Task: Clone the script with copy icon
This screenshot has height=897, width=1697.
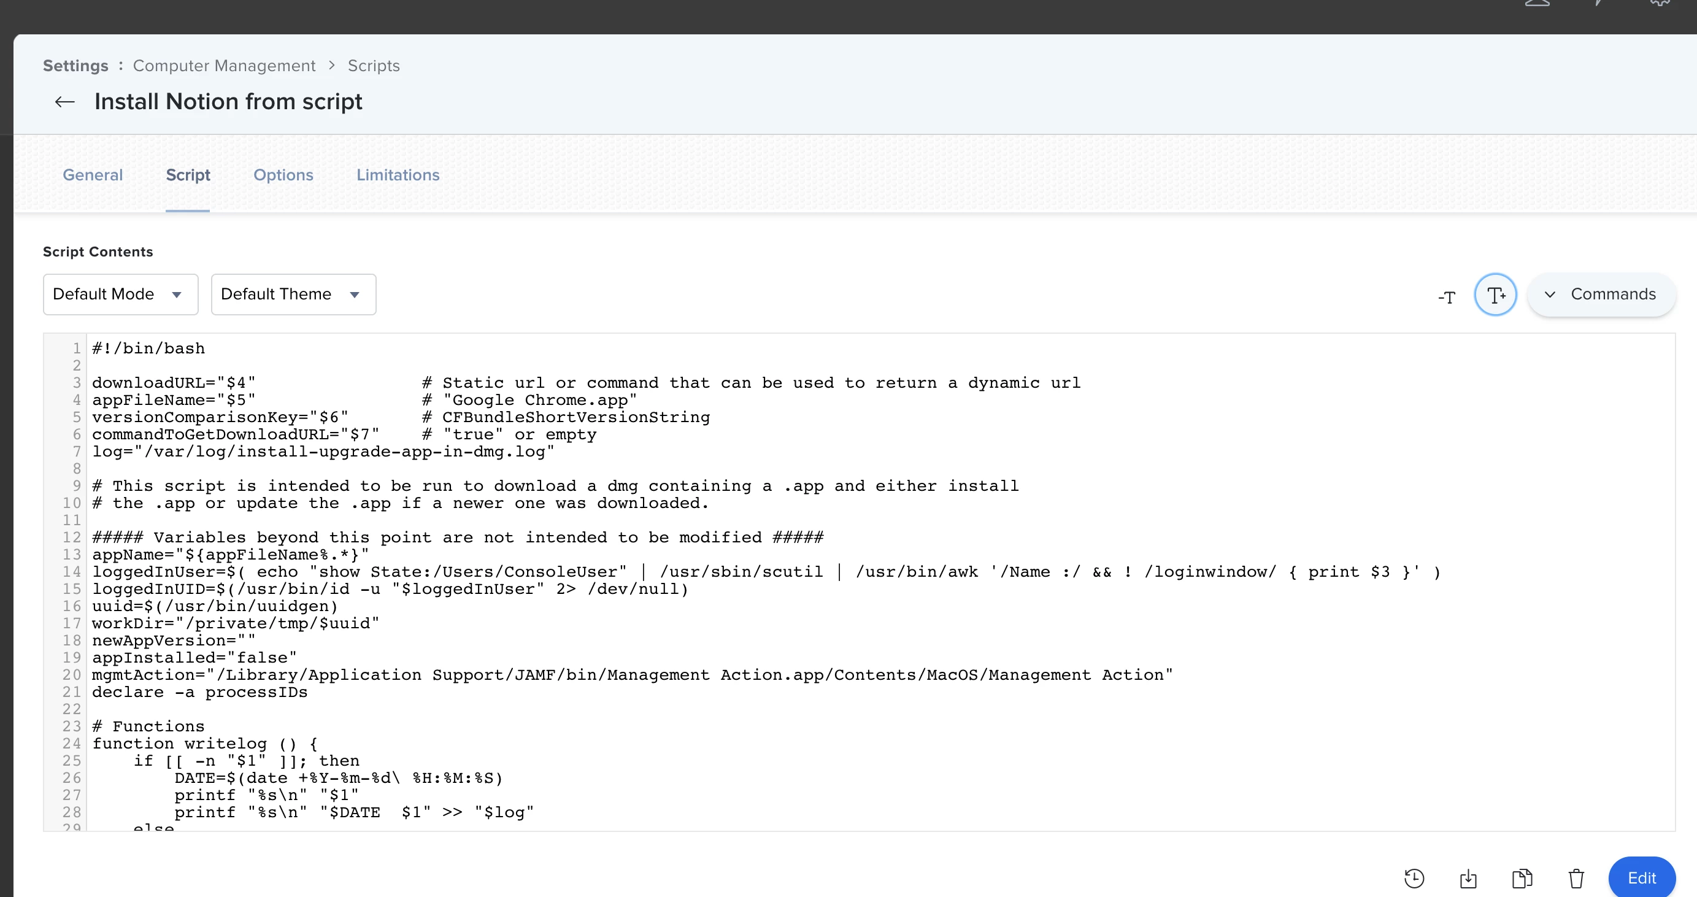Action: (x=1522, y=878)
